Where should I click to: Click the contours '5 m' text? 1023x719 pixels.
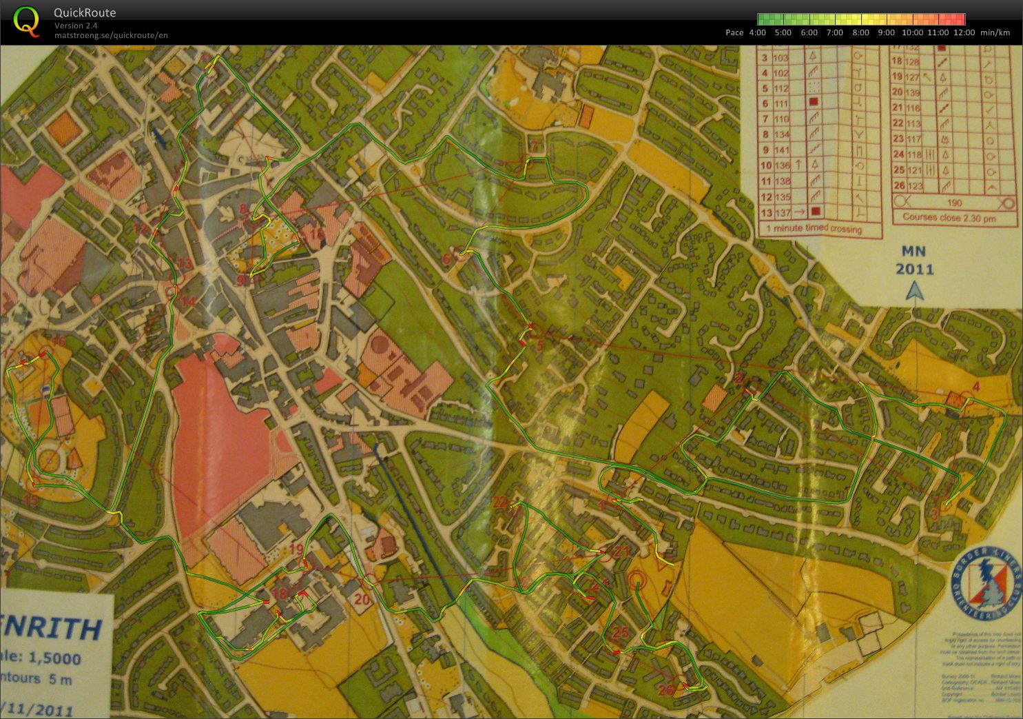pyautogui.click(x=61, y=679)
